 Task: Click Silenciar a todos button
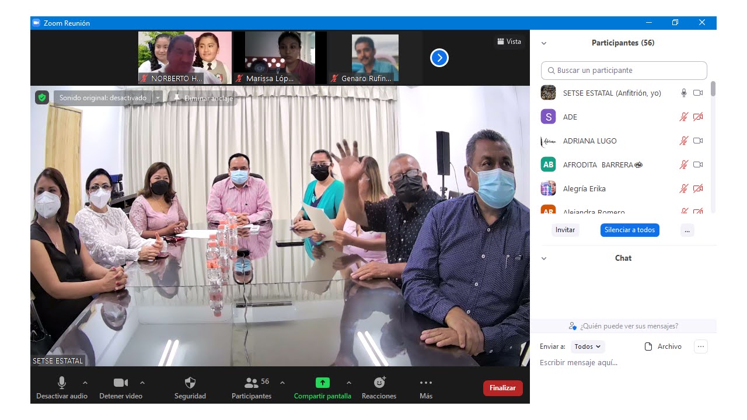[630, 230]
